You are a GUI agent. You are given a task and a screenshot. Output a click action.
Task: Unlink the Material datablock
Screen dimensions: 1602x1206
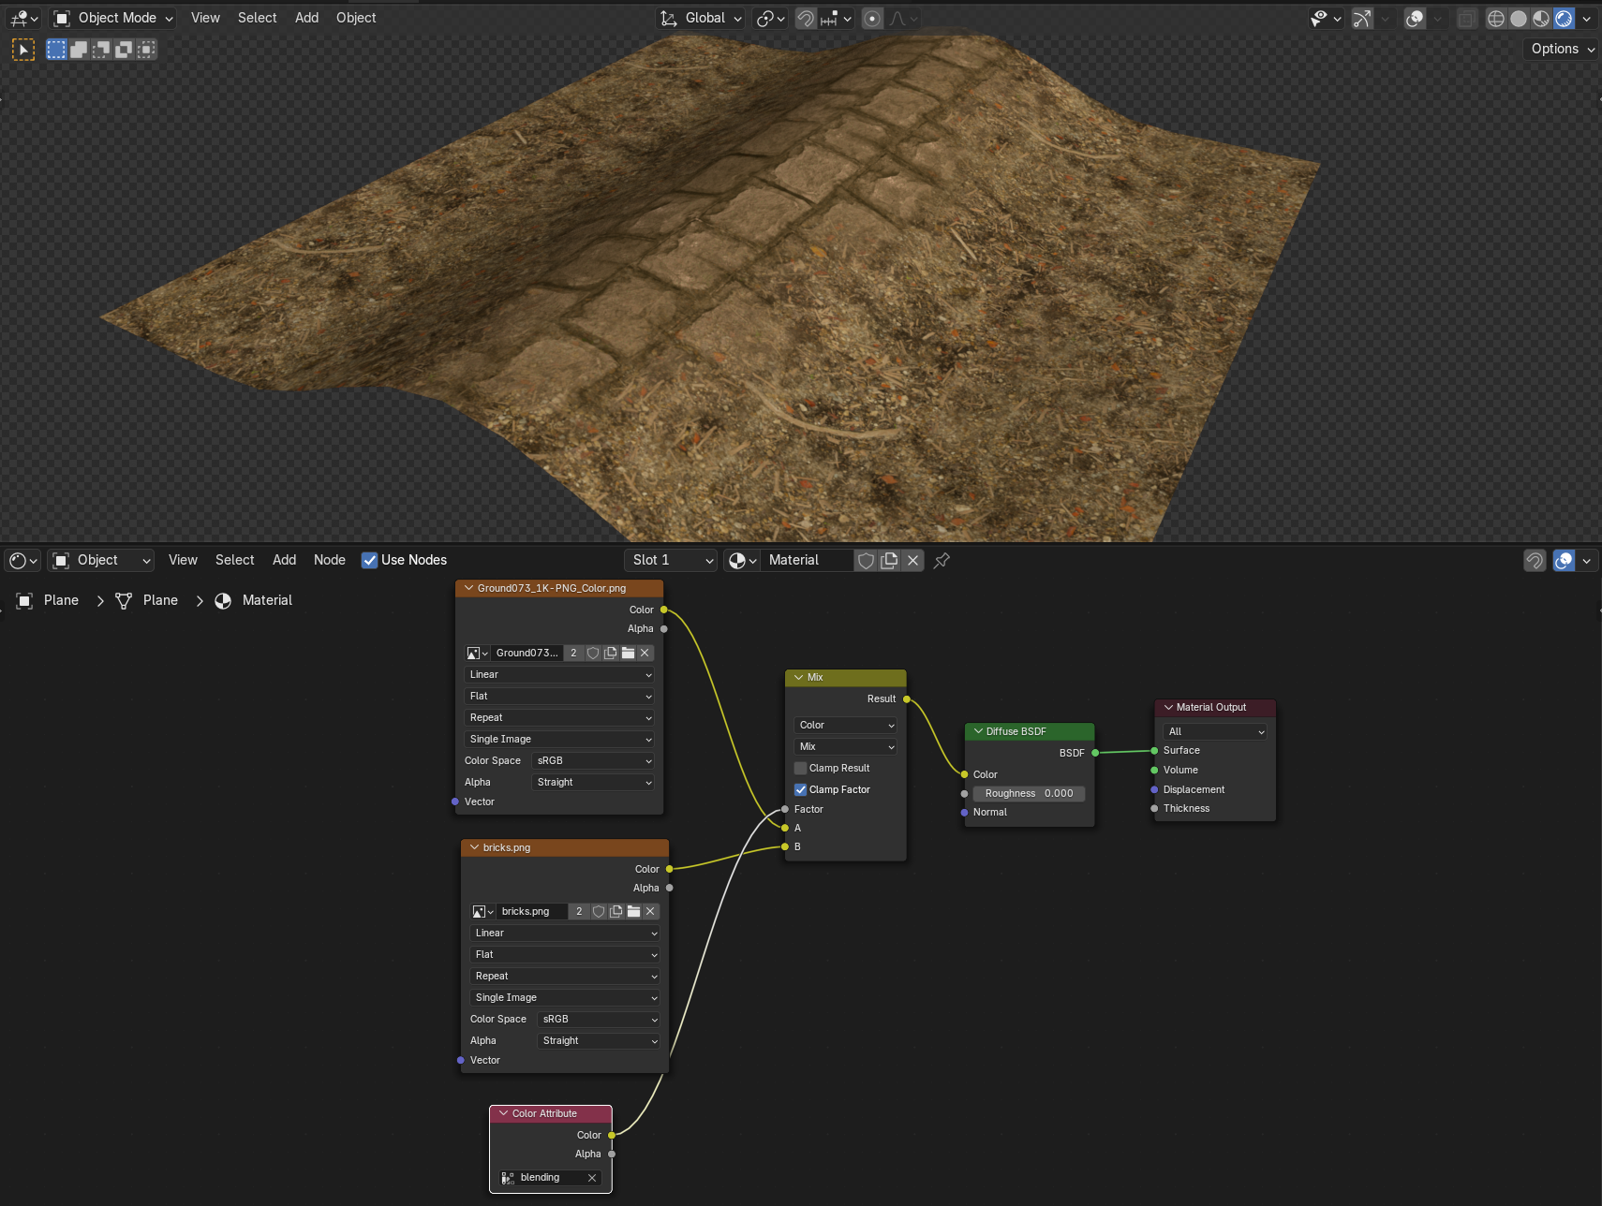coord(912,560)
